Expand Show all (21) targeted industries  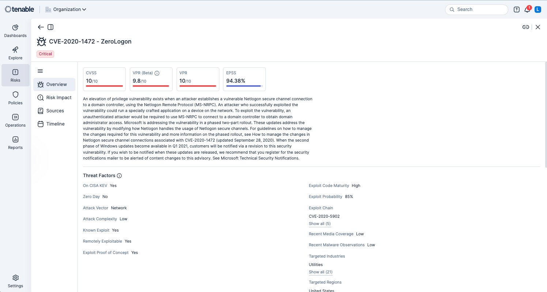coord(321,272)
